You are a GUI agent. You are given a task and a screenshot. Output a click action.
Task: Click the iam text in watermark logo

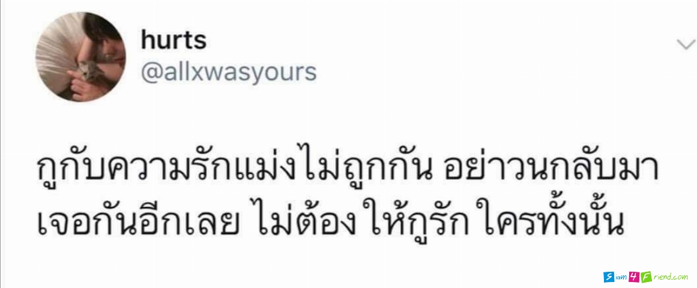[x=621, y=278]
